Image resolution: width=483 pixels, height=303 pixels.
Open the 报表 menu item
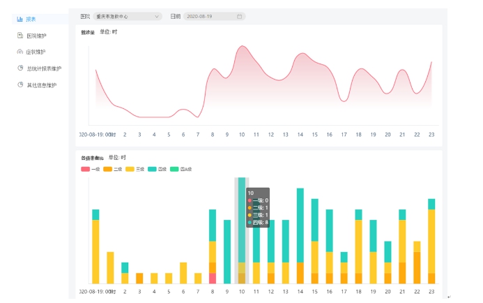(x=31, y=19)
